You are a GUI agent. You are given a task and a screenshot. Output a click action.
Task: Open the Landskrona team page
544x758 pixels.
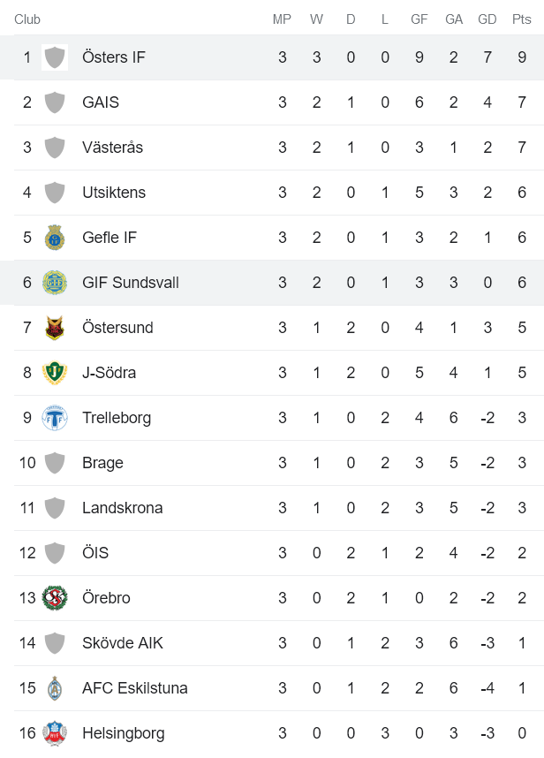(121, 507)
